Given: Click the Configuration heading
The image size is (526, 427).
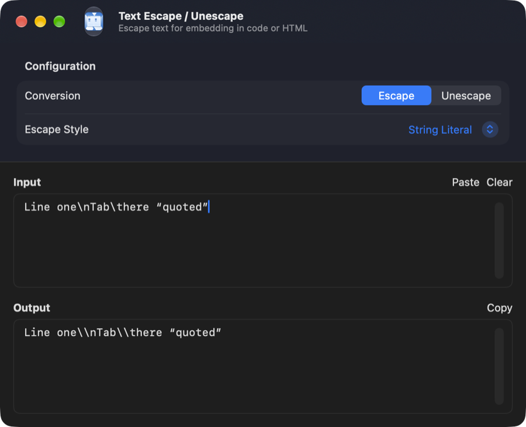Looking at the screenshot, I should click(60, 67).
